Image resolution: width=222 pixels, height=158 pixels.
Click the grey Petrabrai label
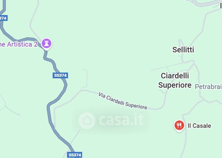[x=208, y=87]
